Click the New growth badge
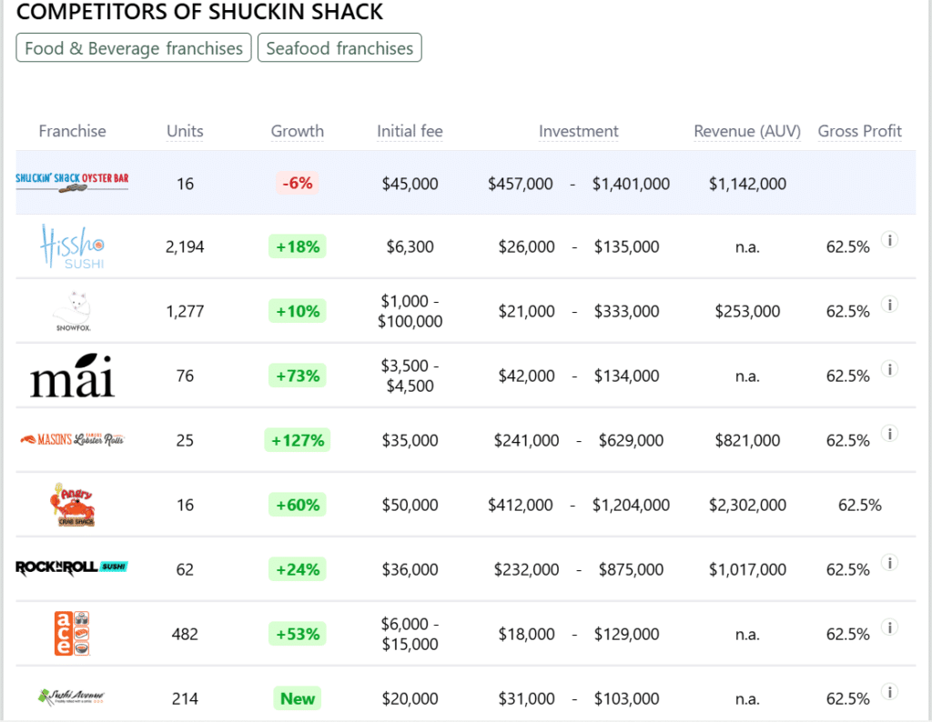Screen dimensions: 932x722 [x=298, y=698]
